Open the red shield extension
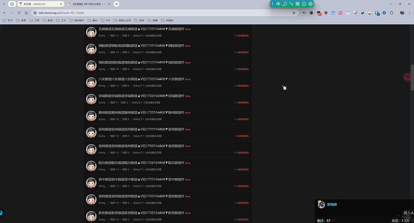 click(x=326, y=13)
